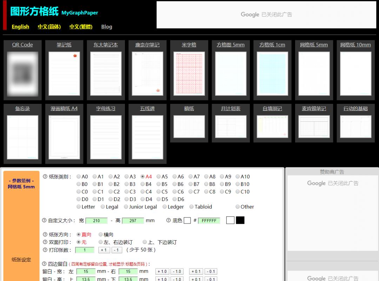The width and height of the screenshot is (379, 281).
Task: Switch to 中文(繁體) language
Action: [x=81, y=27]
